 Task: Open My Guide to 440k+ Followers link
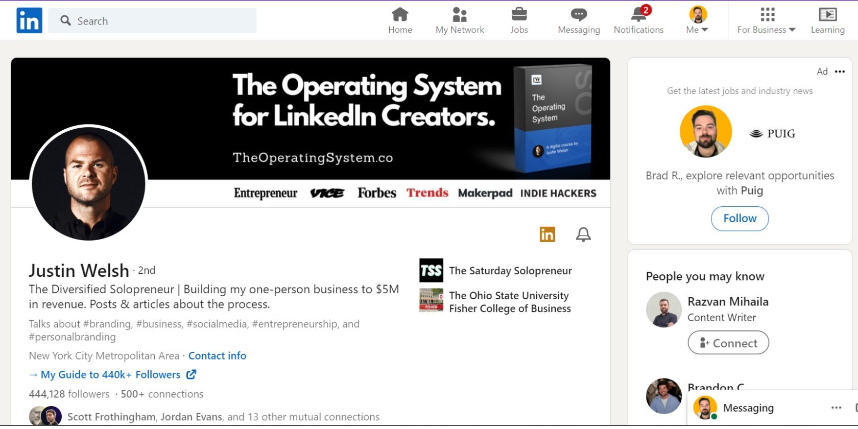pyautogui.click(x=110, y=374)
